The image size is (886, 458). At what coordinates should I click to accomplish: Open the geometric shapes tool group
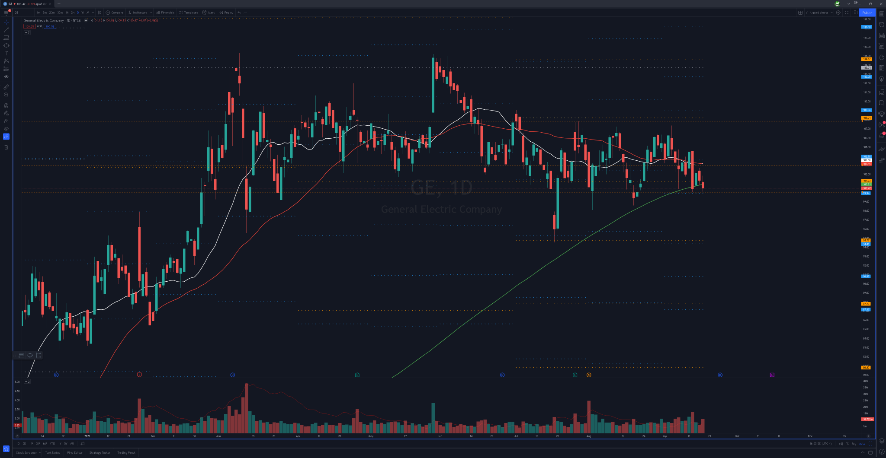[x=6, y=45]
